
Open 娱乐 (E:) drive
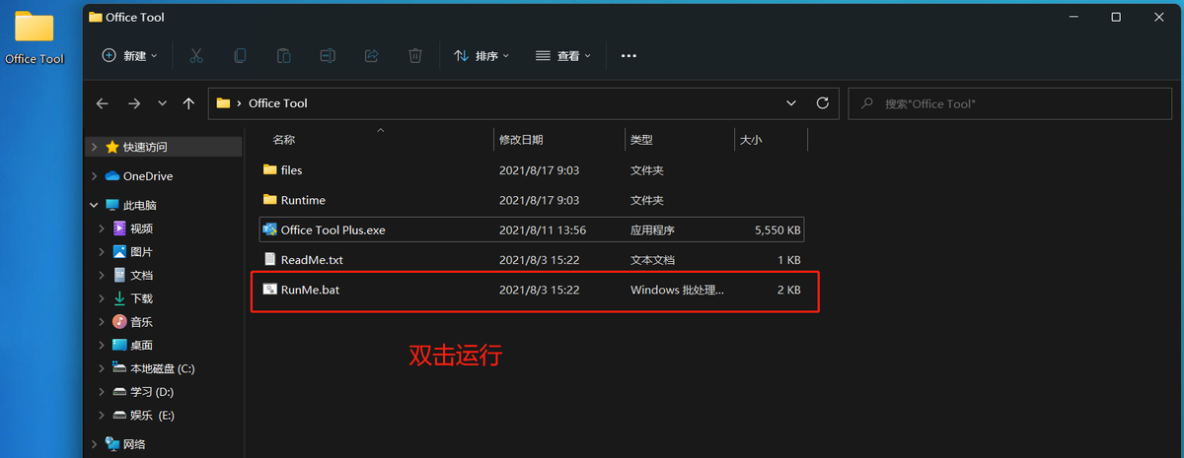click(152, 416)
